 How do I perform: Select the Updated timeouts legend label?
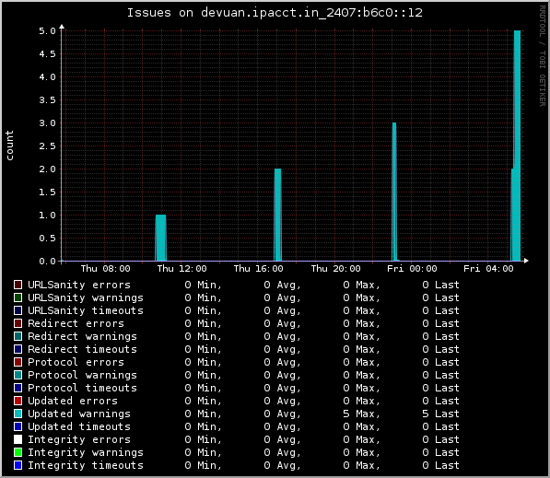pyautogui.click(x=79, y=426)
